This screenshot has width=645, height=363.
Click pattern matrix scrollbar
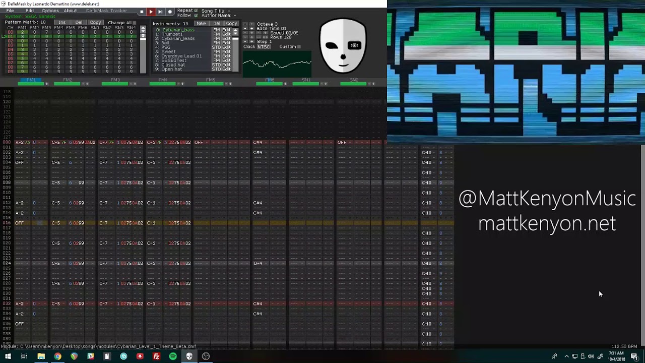click(x=143, y=56)
